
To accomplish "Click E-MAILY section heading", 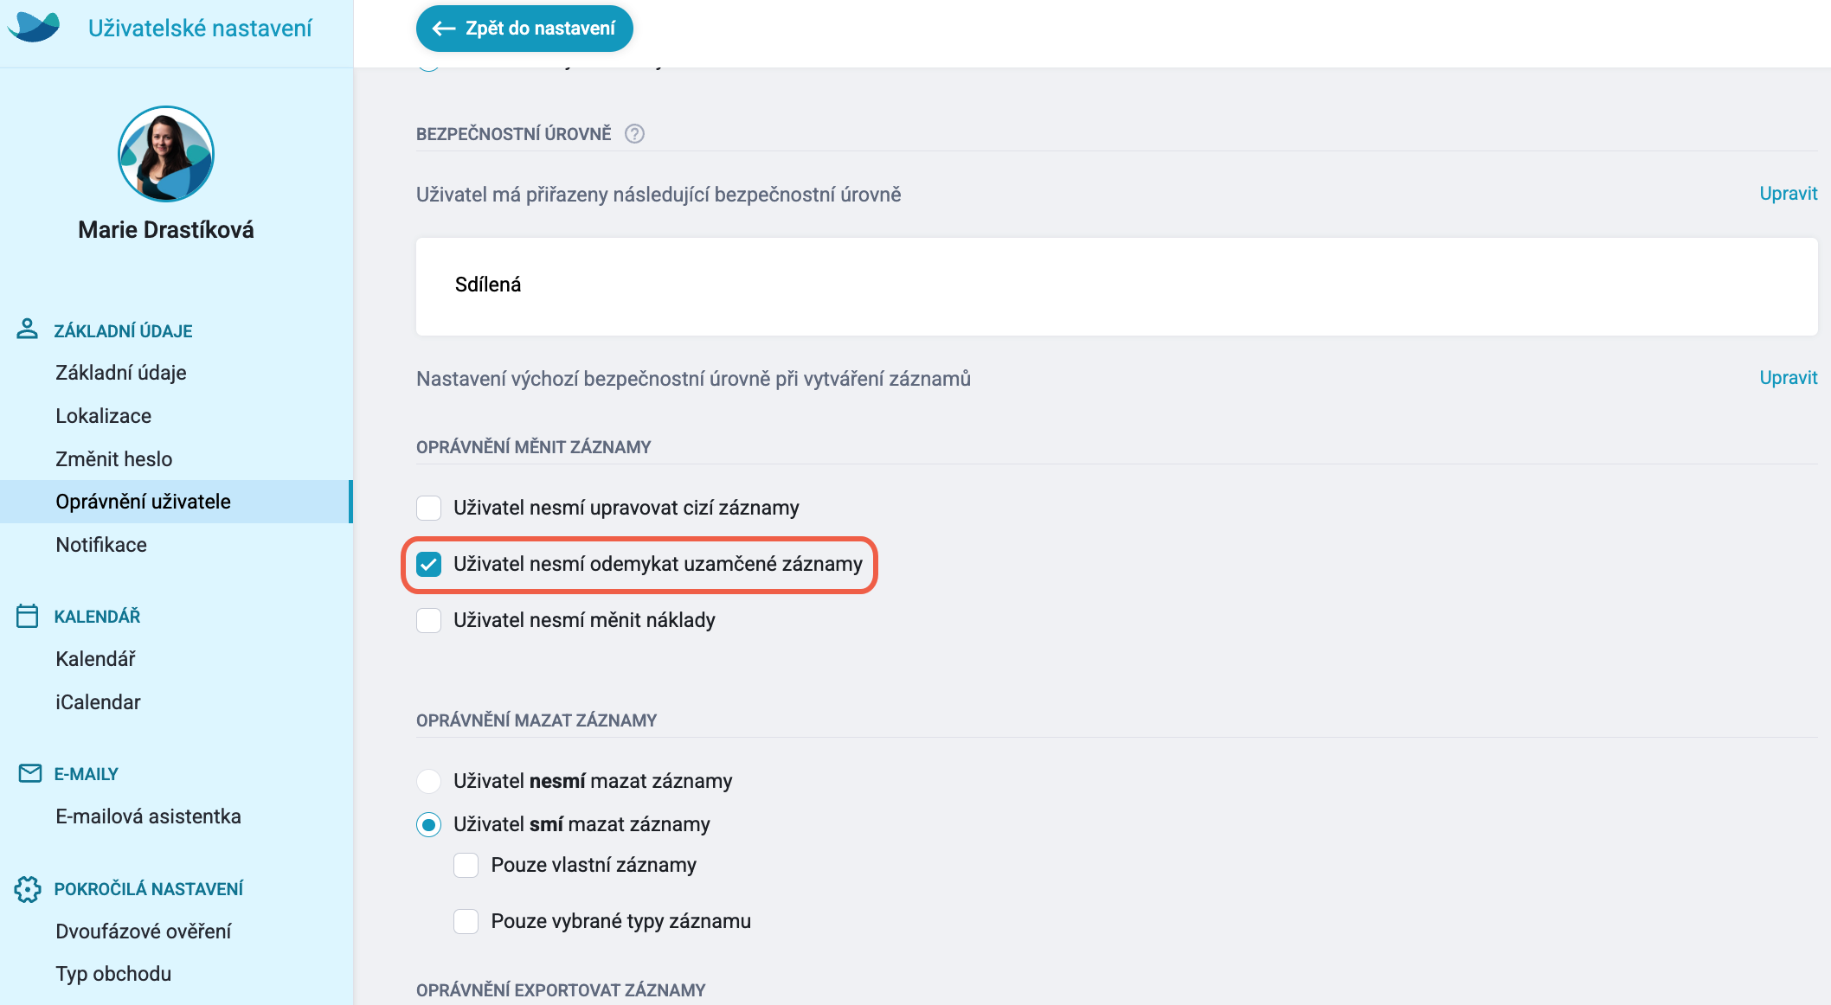I will [x=86, y=774].
